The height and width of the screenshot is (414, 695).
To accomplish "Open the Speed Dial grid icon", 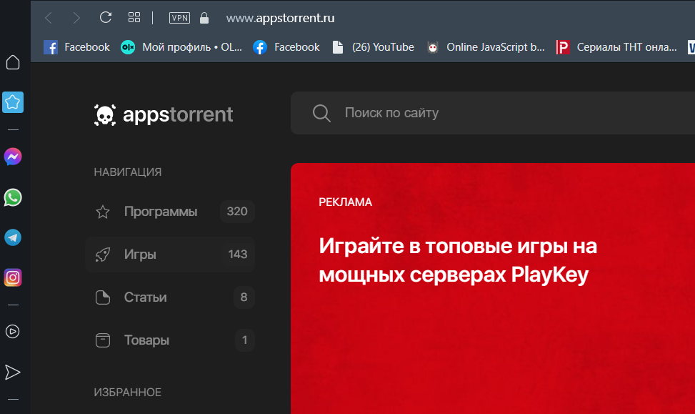I will pyautogui.click(x=134, y=17).
